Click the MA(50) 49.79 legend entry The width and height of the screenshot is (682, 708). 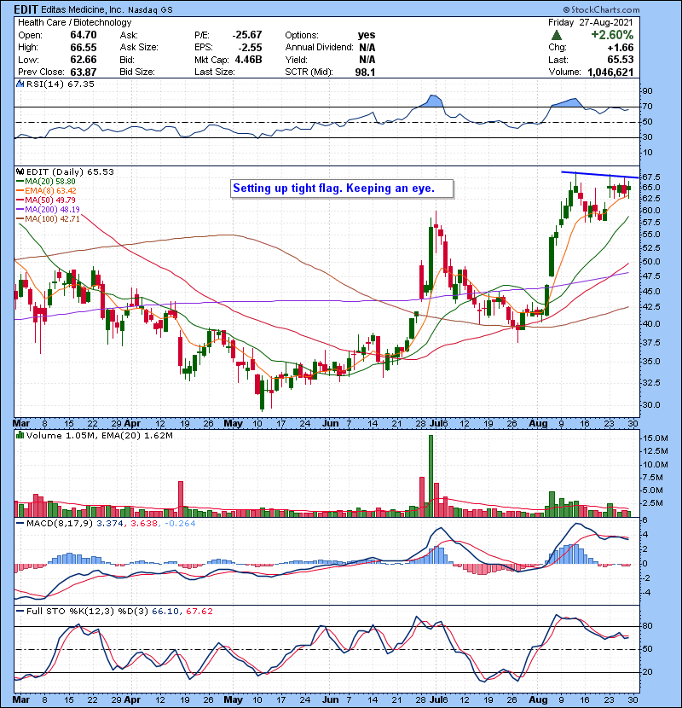[x=47, y=200]
